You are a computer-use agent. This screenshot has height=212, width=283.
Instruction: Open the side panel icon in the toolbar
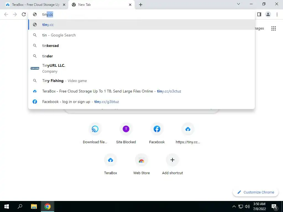tap(259, 14)
